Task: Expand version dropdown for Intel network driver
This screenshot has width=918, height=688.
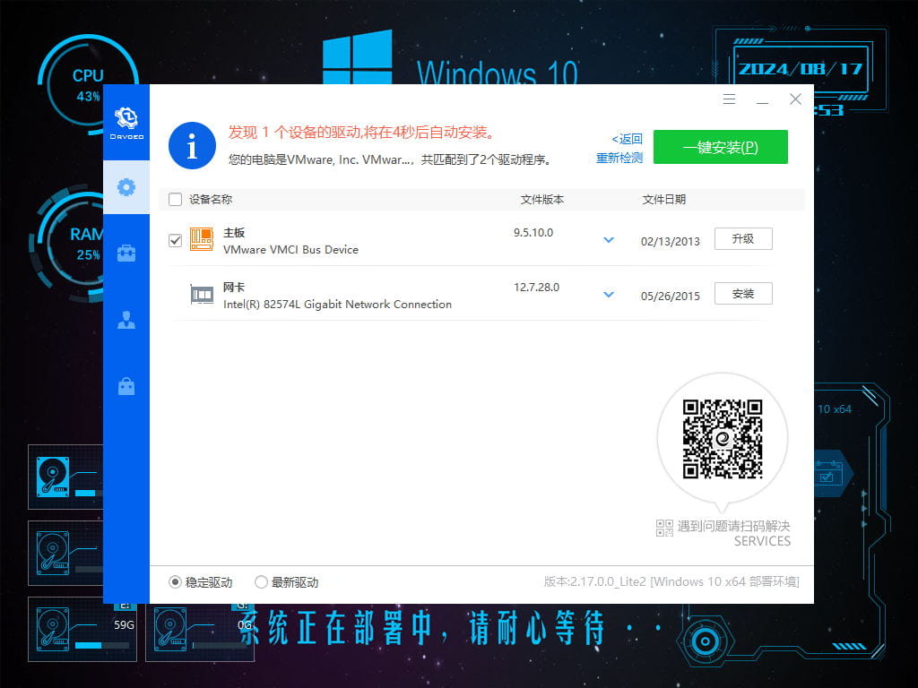Action: click(x=609, y=295)
